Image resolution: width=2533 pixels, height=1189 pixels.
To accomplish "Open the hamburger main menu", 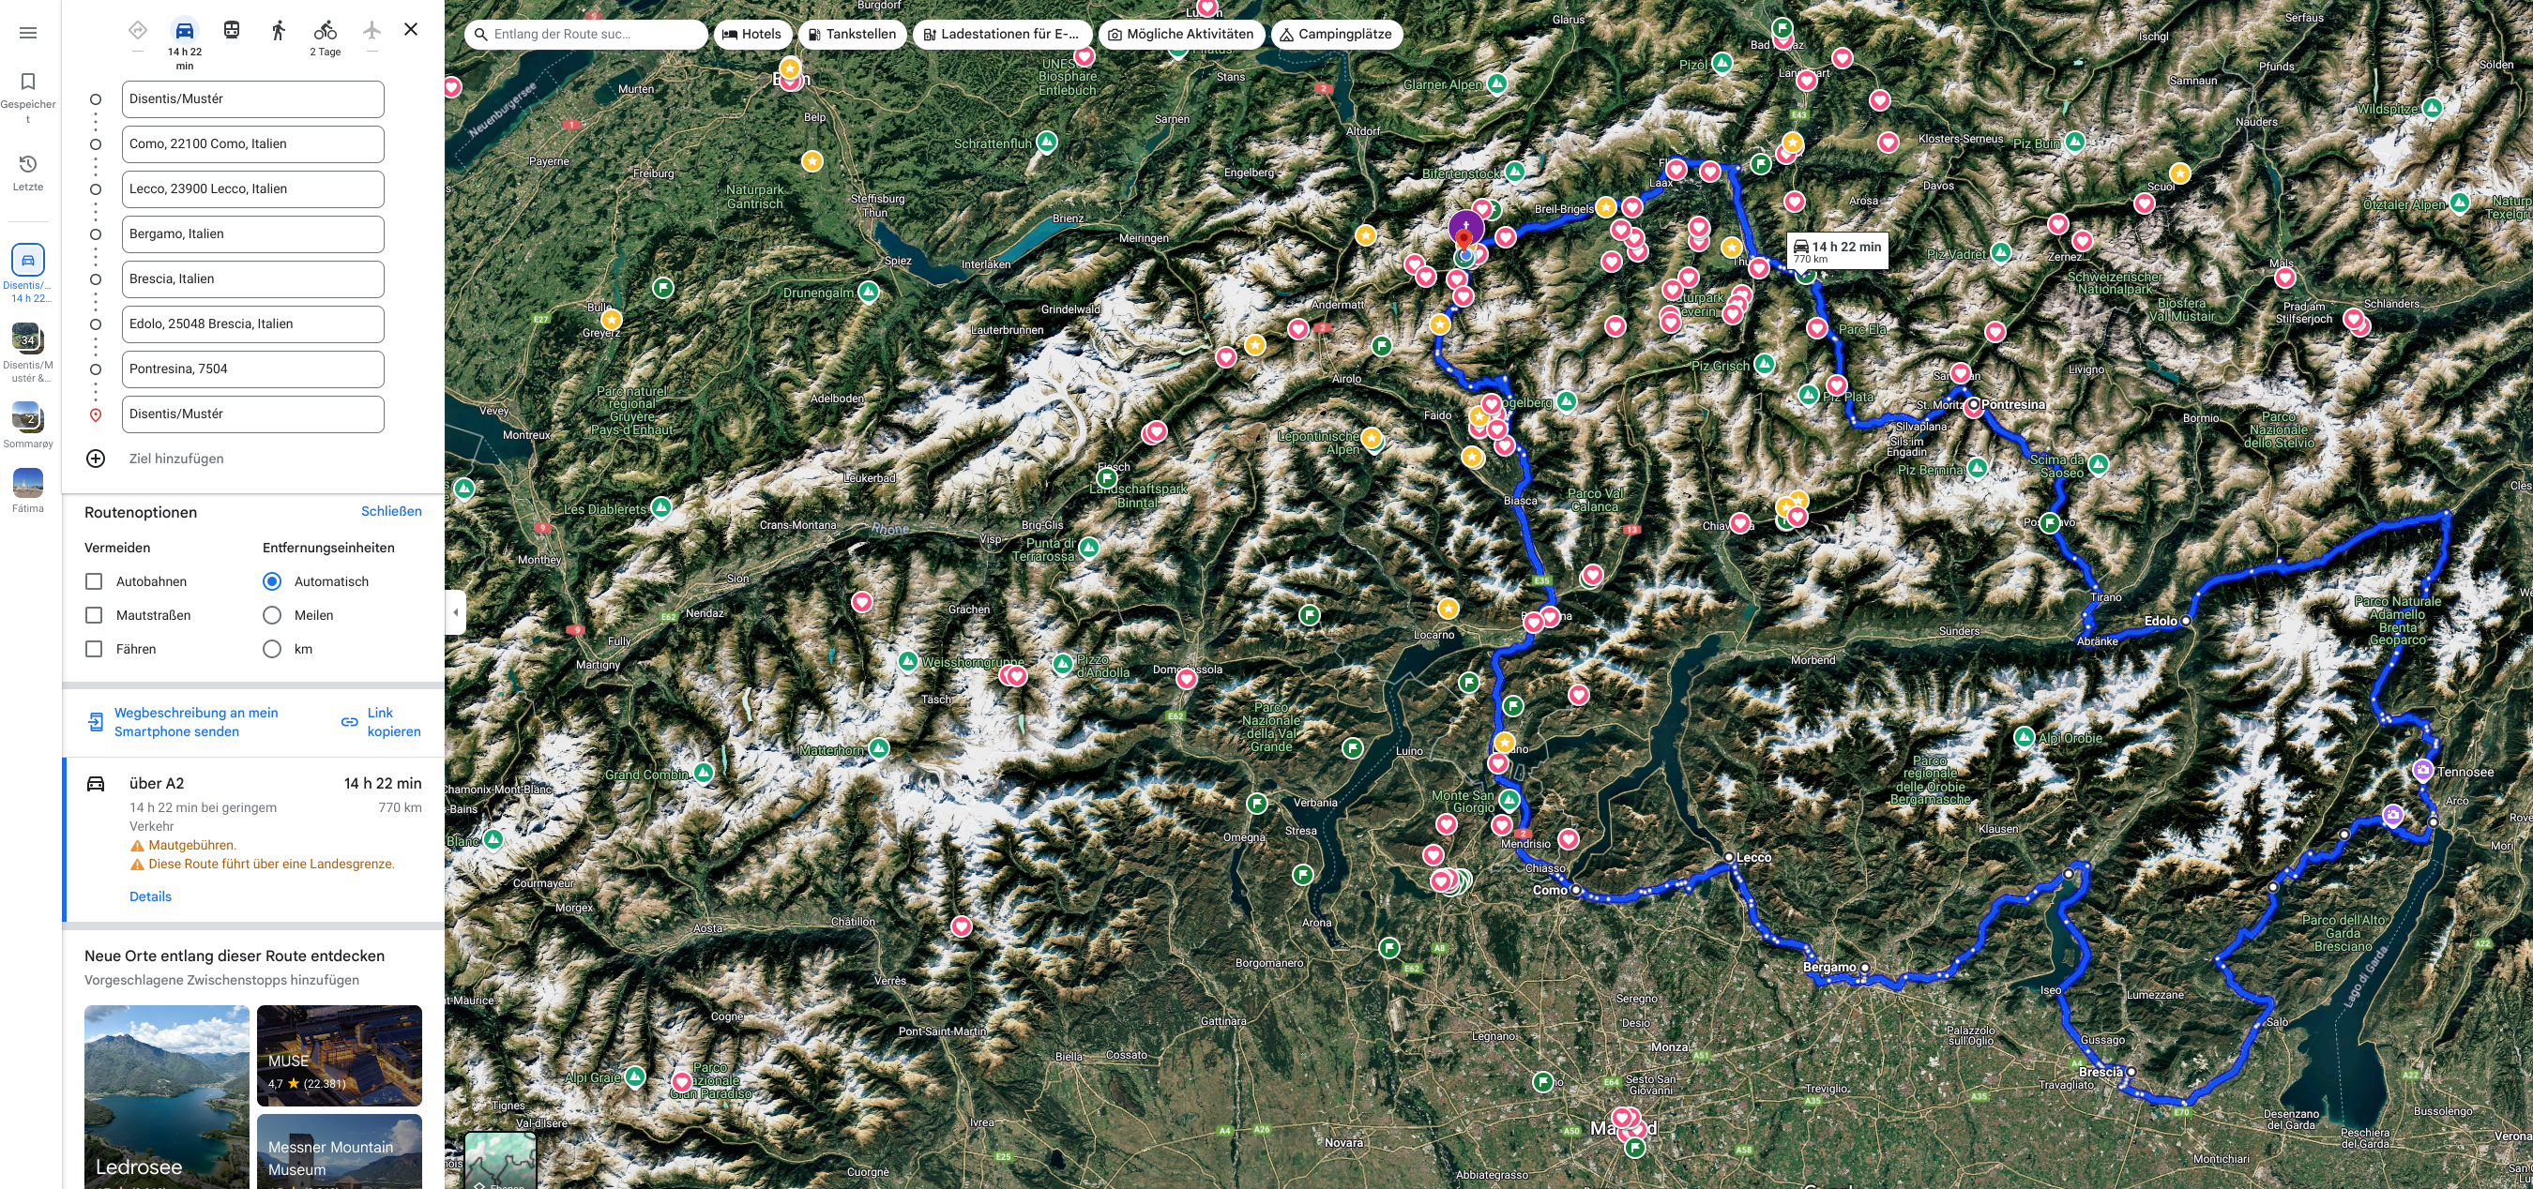I will (27, 33).
